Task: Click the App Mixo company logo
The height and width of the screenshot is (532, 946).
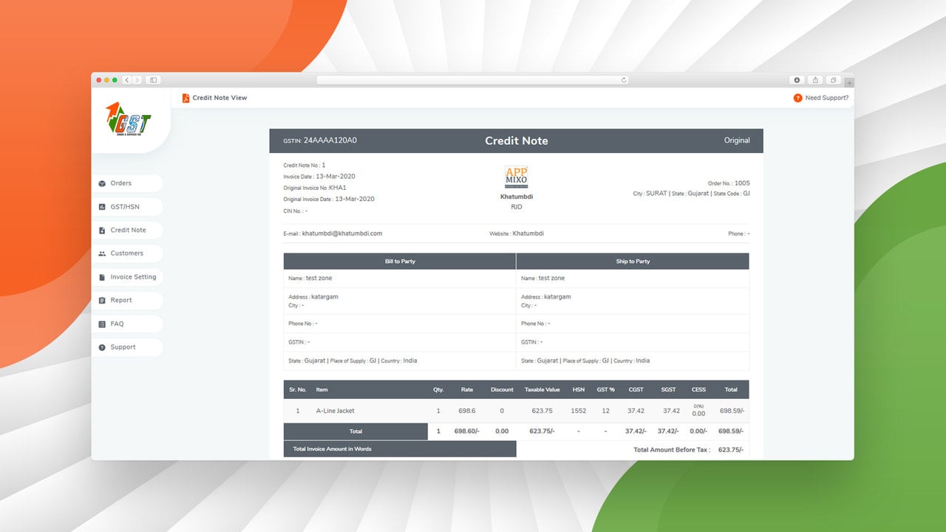Action: click(x=517, y=177)
